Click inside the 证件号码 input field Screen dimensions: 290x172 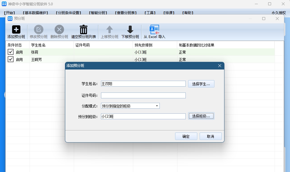point(143,95)
